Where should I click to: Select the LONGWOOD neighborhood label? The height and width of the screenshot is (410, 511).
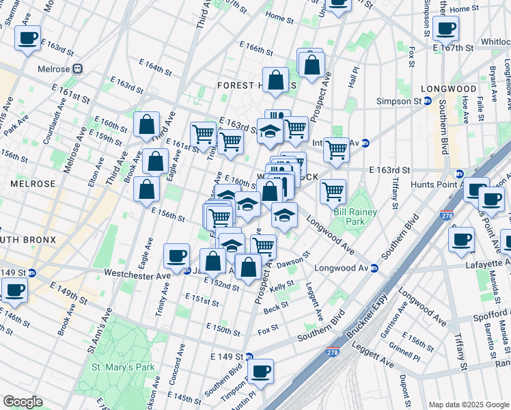[448, 89]
